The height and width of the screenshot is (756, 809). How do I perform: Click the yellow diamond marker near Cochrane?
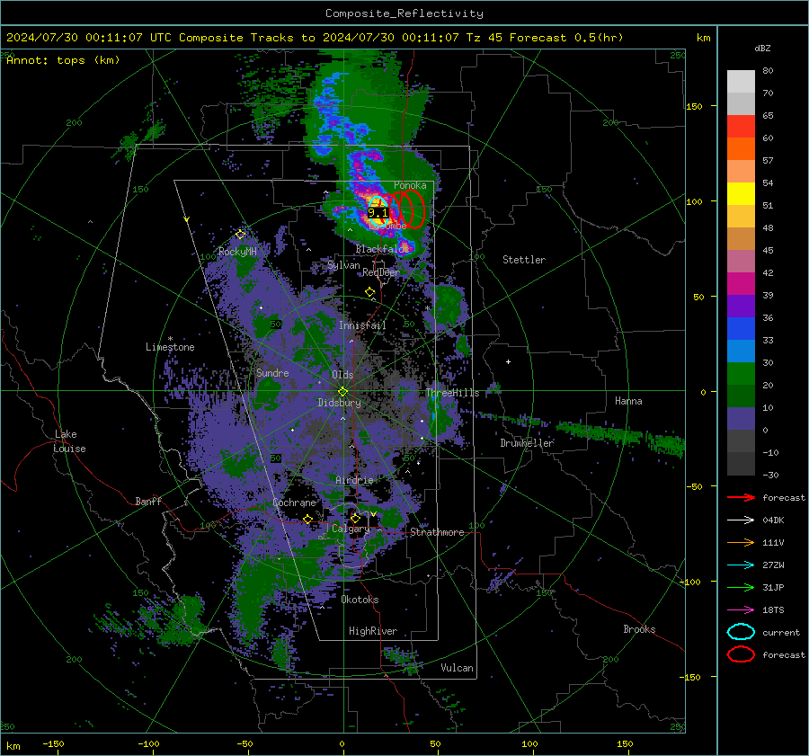(x=307, y=519)
